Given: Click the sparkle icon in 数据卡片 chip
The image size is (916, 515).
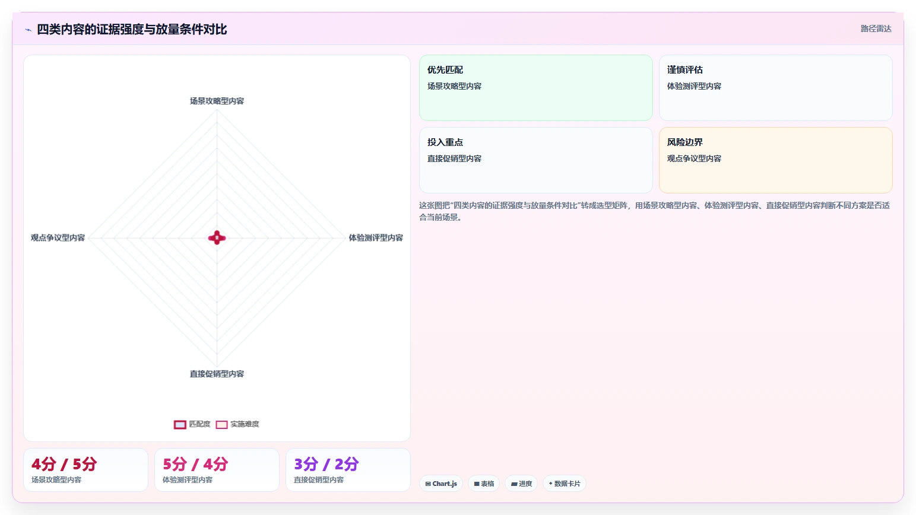Looking at the screenshot, I should (551, 484).
